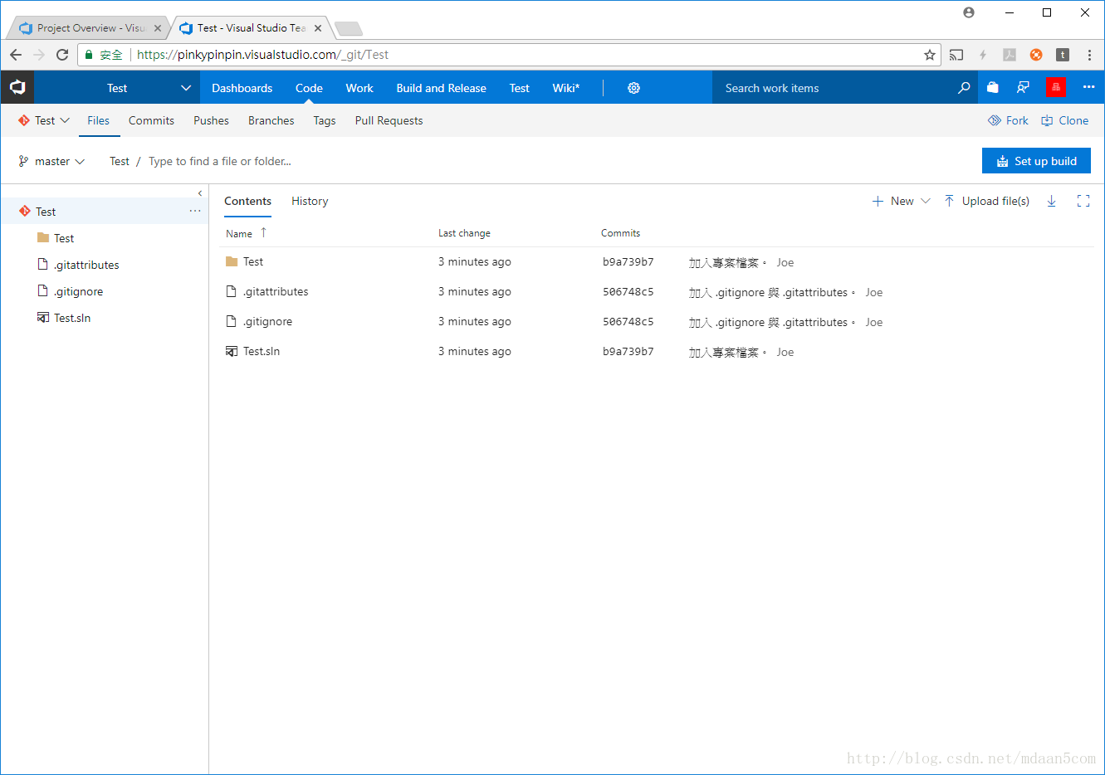Click the red user avatar
Viewport: 1105px width, 775px height.
coord(1055,87)
